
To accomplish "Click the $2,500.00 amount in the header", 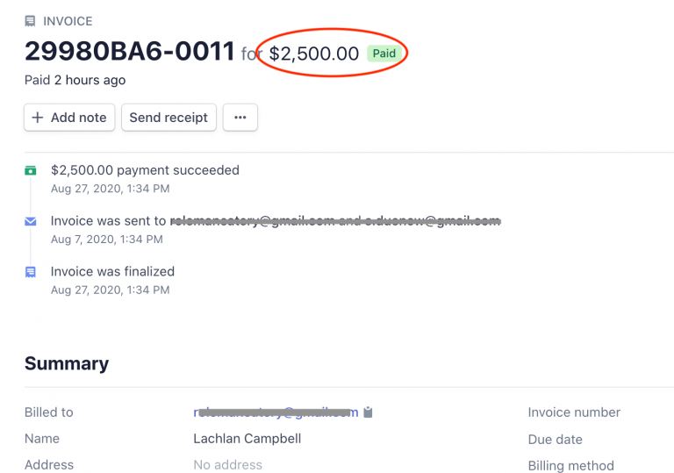I will [x=313, y=54].
